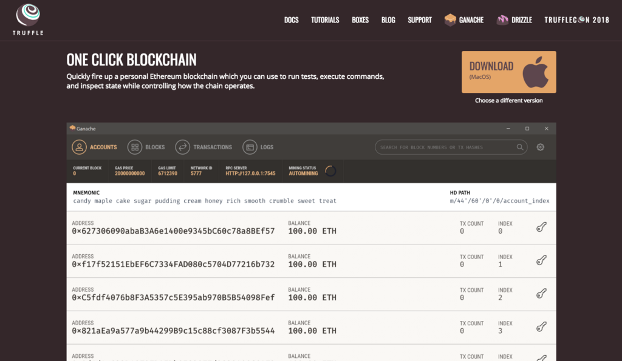Switch to the Blocks tab
This screenshot has width=622, height=361.
click(x=155, y=147)
